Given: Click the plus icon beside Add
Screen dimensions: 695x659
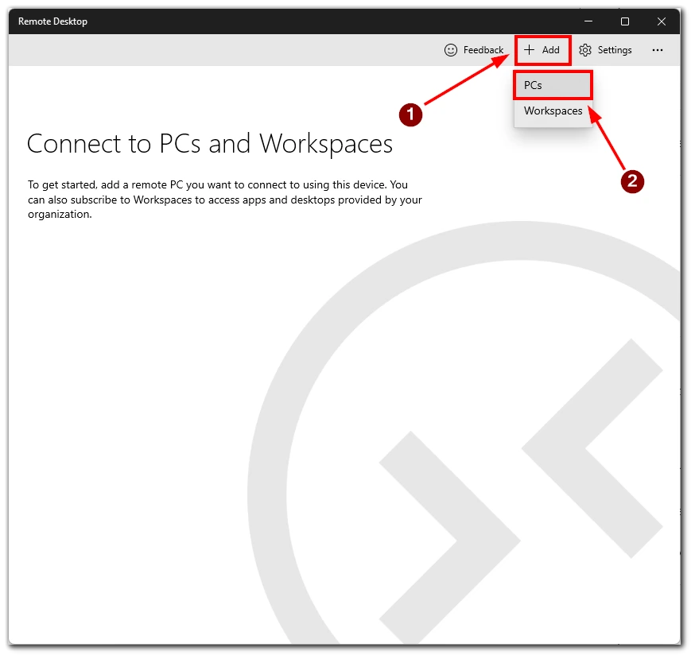Looking at the screenshot, I should (x=529, y=50).
